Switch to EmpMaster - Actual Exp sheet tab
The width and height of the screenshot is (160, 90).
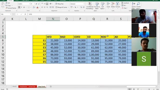coord(27,86)
